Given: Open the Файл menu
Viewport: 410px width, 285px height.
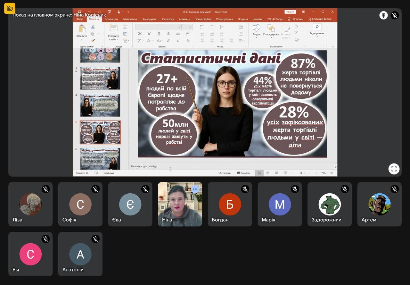Looking at the screenshot, I should (x=79, y=19).
